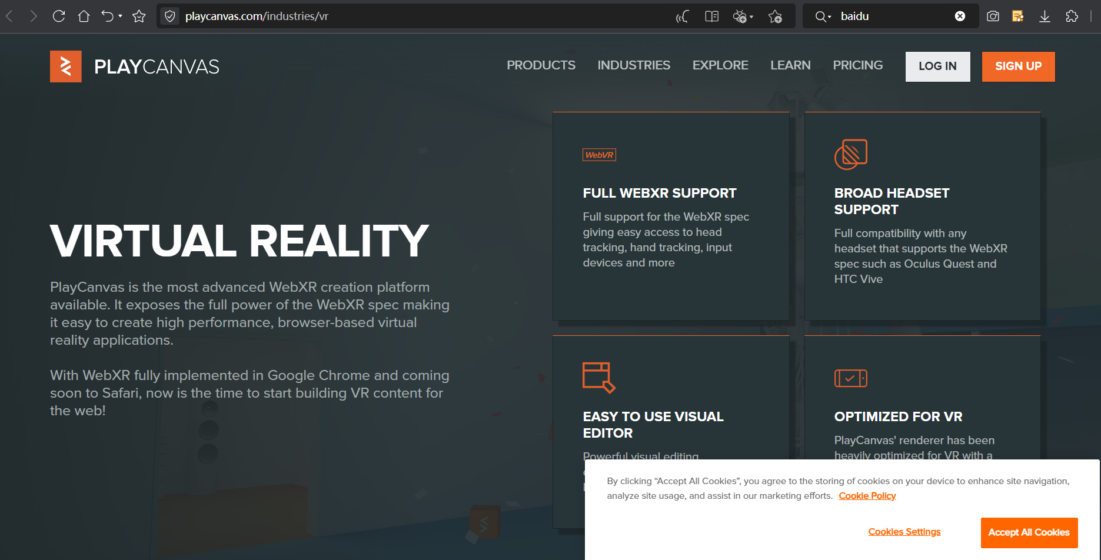Viewport: 1101px width, 560px height.
Task: Take a screenshot with camera icon
Action: pyautogui.click(x=993, y=16)
